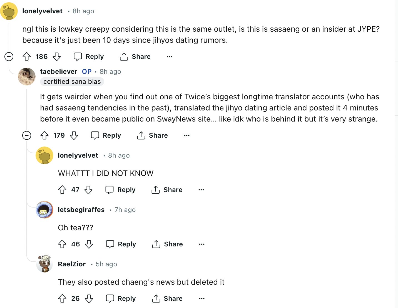Image resolution: width=398 pixels, height=308 pixels.
Task: Share RaelZior's comment
Action: tap(167, 299)
